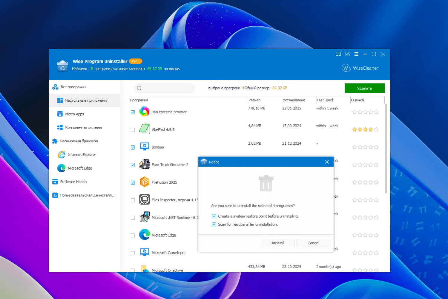Open the hamburger menu icon
448x299 pixels.
(x=356, y=54)
